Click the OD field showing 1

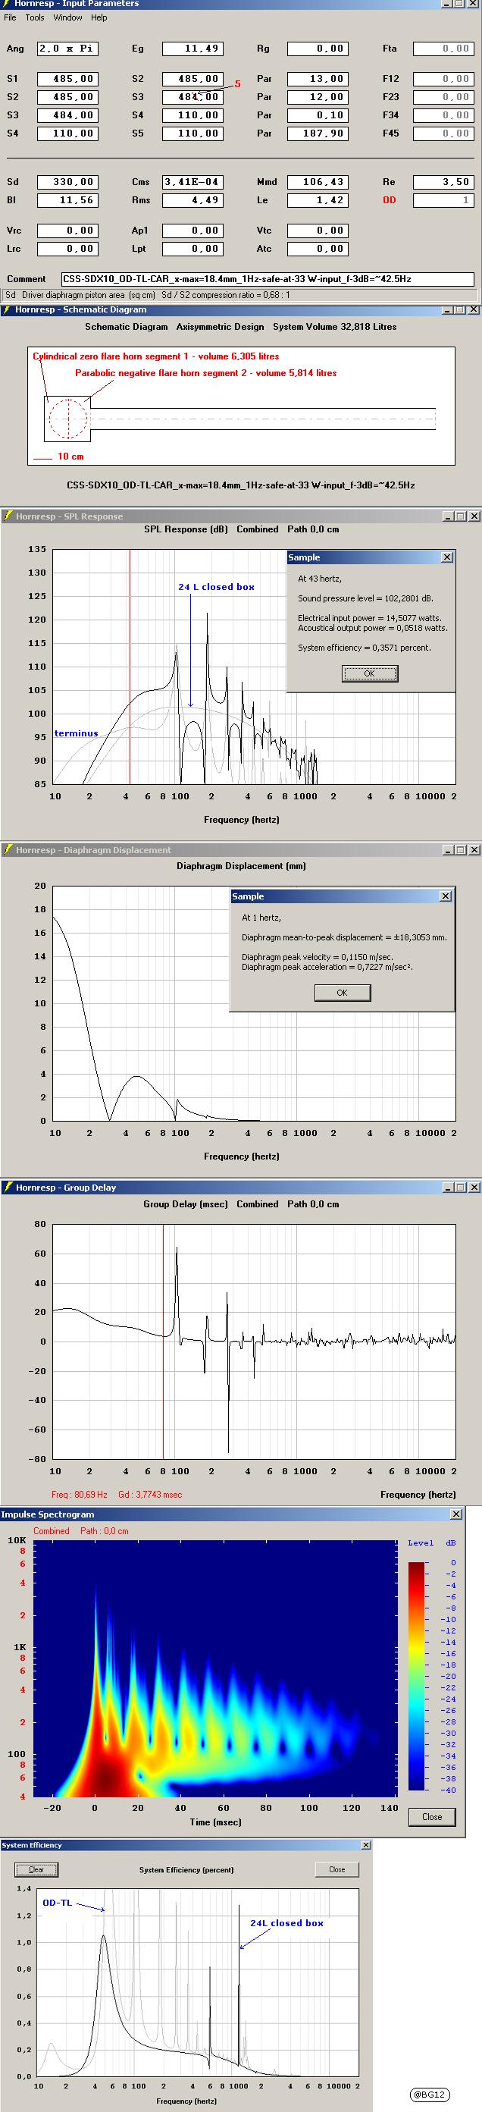(x=443, y=200)
